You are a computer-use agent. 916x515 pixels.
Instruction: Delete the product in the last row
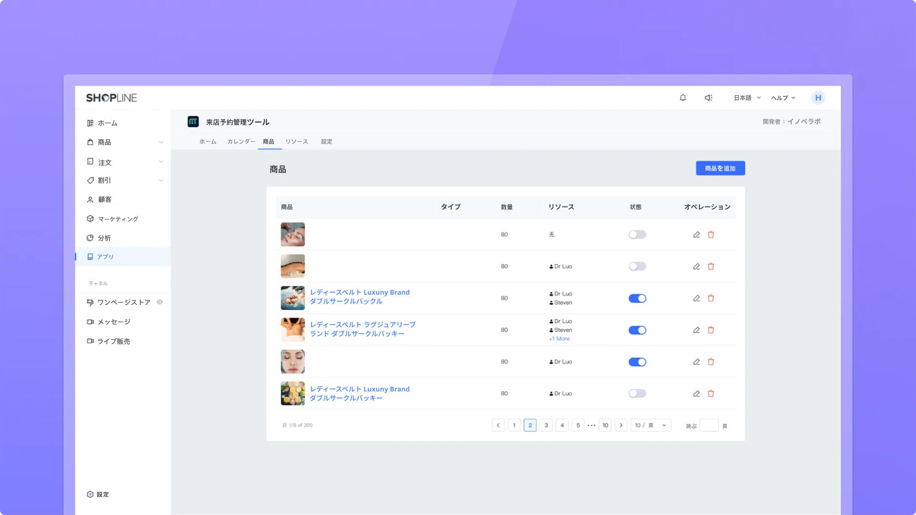click(711, 393)
